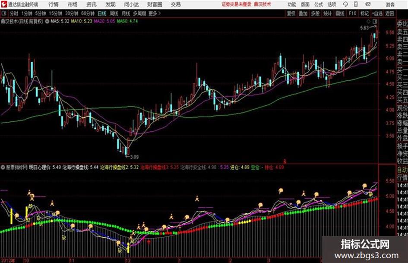Open the mail message icon

(x=368, y=4)
